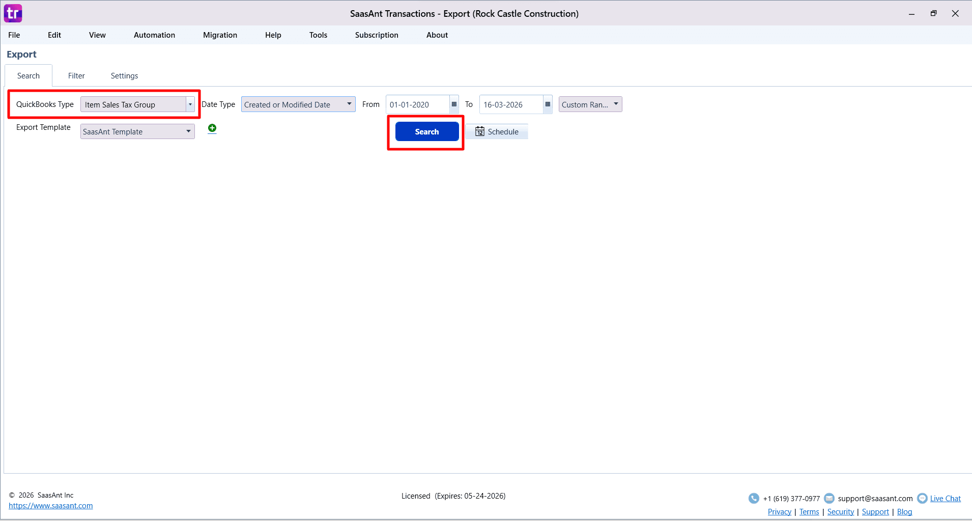Image resolution: width=972 pixels, height=521 pixels.
Task: Open the Edit menu
Action: tap(54, 35)
